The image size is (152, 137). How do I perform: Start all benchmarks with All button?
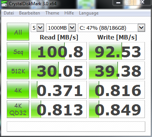point(18,32)
